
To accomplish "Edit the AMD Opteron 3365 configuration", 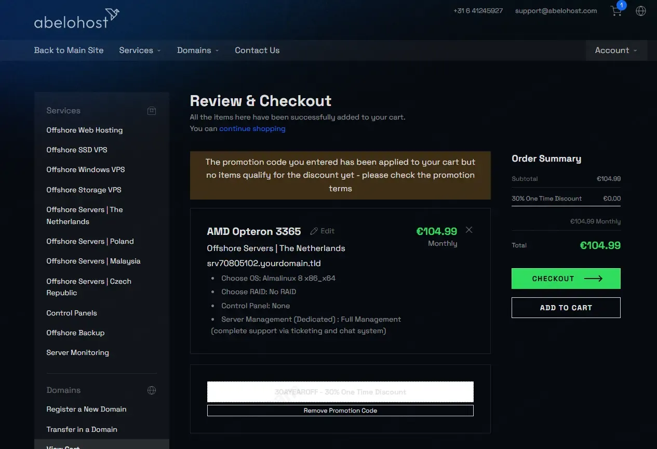I will 323,231.
